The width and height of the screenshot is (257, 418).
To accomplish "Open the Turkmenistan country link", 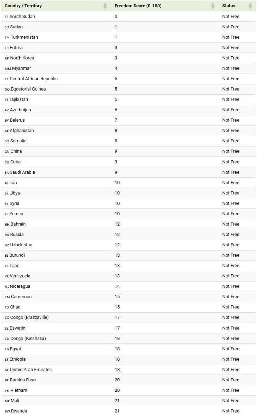I will (x=24, y=37).
